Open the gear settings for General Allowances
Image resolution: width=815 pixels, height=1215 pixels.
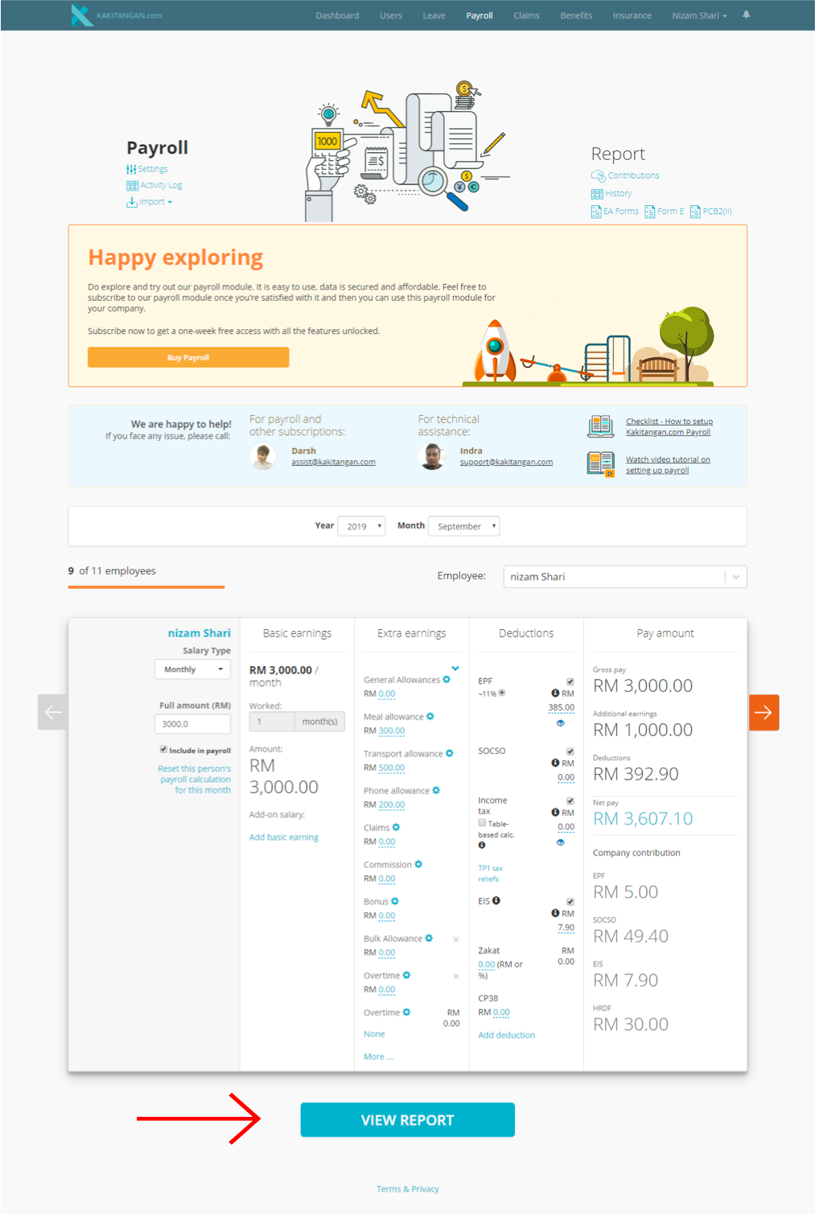[447, 679]
